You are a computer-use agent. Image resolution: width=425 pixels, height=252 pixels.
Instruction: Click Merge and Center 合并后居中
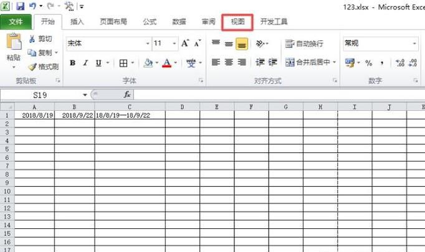(308, 62)
